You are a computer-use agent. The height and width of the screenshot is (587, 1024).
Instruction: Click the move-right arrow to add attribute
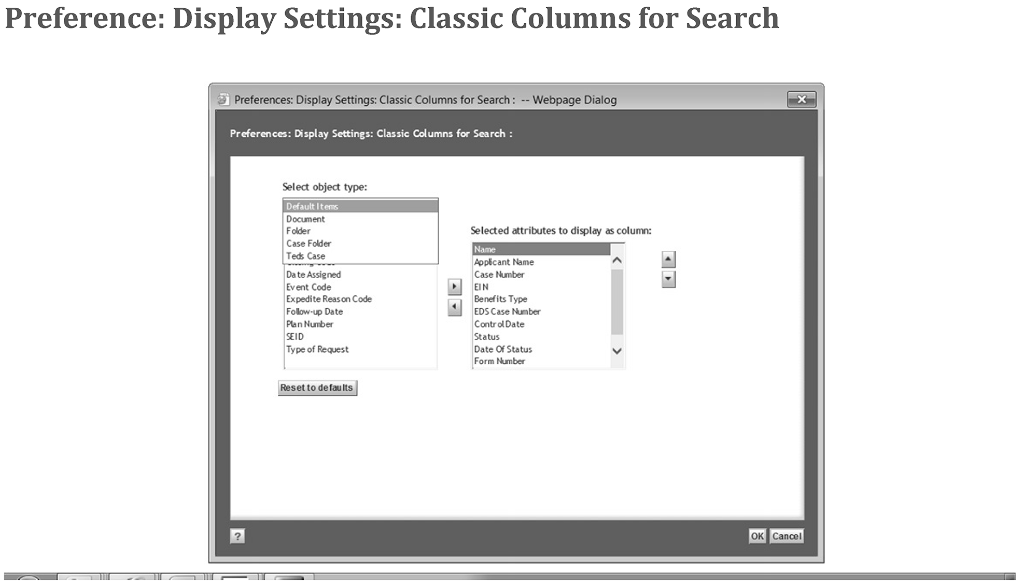[x=454, y=287]
